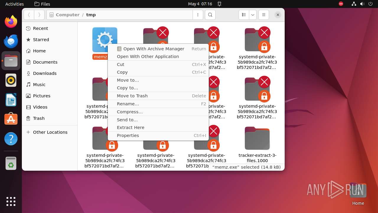
Task: Click the tmp path segment
Action: pyautogui.click(x=91, y=15)
